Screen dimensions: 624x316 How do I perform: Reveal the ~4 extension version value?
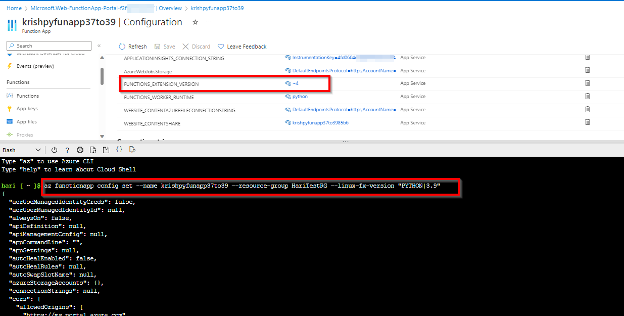293,83
